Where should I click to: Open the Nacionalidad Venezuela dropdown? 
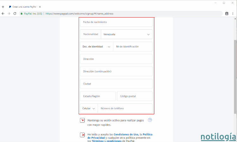pyautogui.click(x=127, y=34)
